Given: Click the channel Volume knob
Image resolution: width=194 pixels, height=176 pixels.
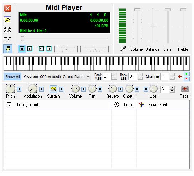Looking at the screenshot, I should tap(76, 89).
